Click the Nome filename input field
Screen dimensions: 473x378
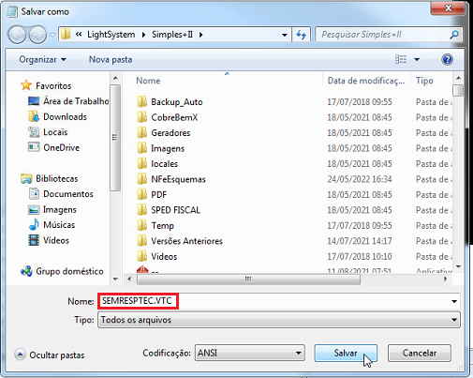pos(279,301)
